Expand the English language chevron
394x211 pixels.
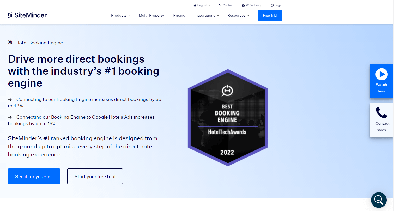coord(210,5)
